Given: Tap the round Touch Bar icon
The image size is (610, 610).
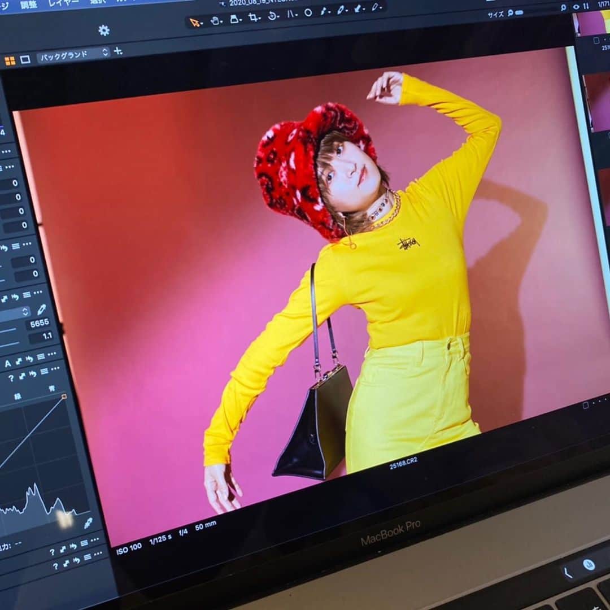Looking at the screenshot, I should 589,564.
